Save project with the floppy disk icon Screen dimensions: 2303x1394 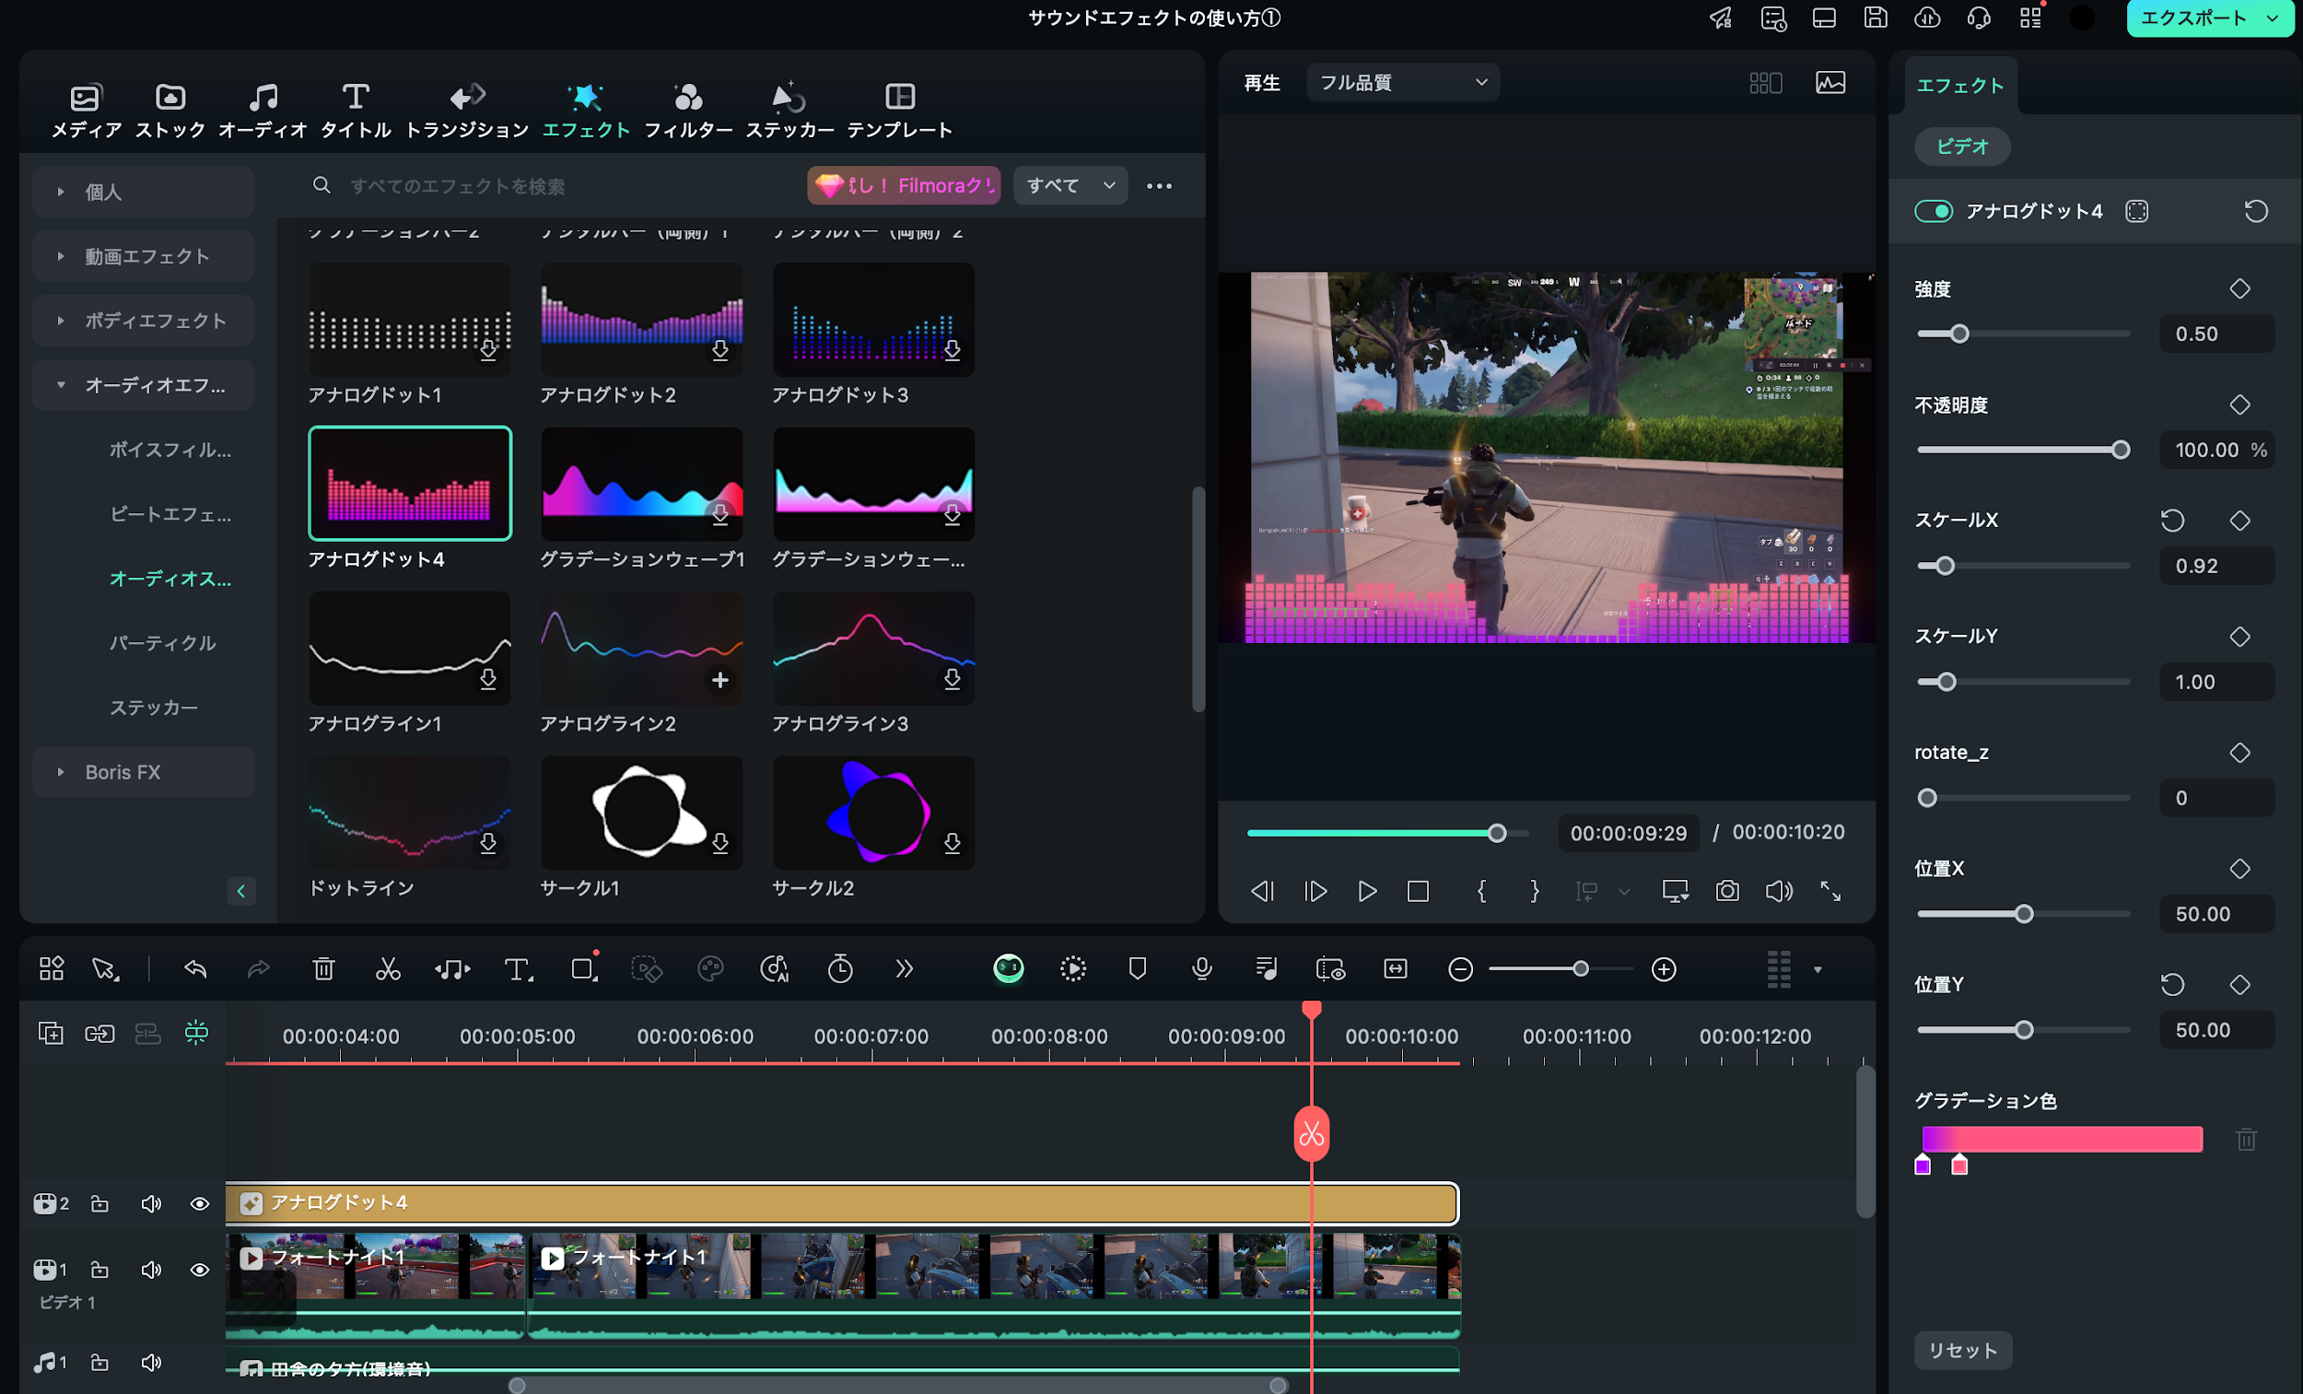1876,18
